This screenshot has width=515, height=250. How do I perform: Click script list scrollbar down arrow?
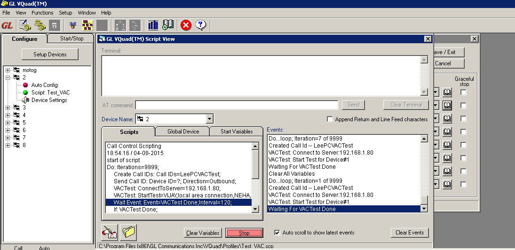coord(255,209)
